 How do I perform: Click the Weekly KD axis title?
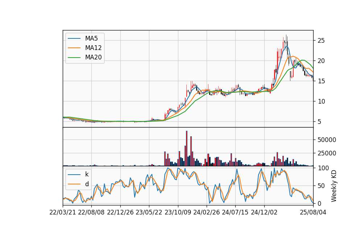point(334,186)
